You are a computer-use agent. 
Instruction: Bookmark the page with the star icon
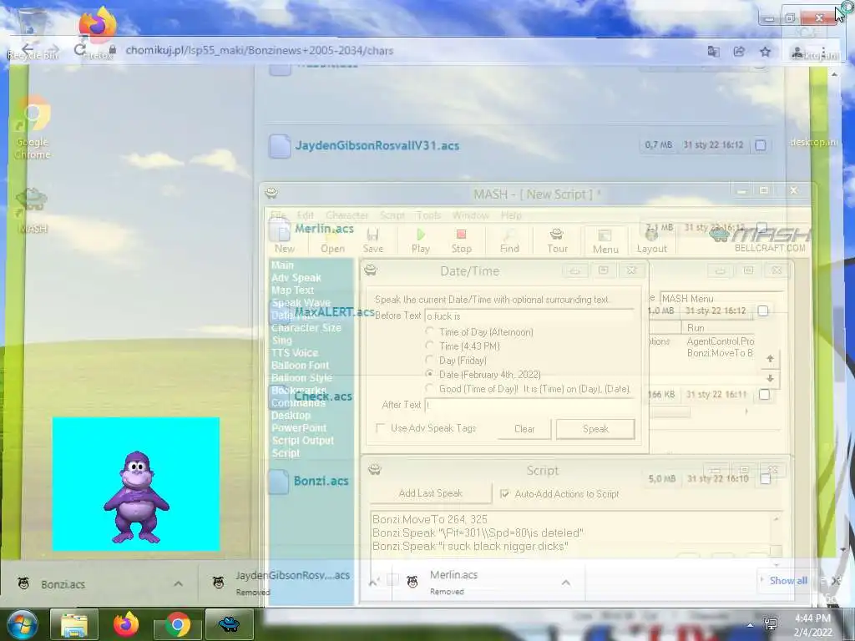765,51
